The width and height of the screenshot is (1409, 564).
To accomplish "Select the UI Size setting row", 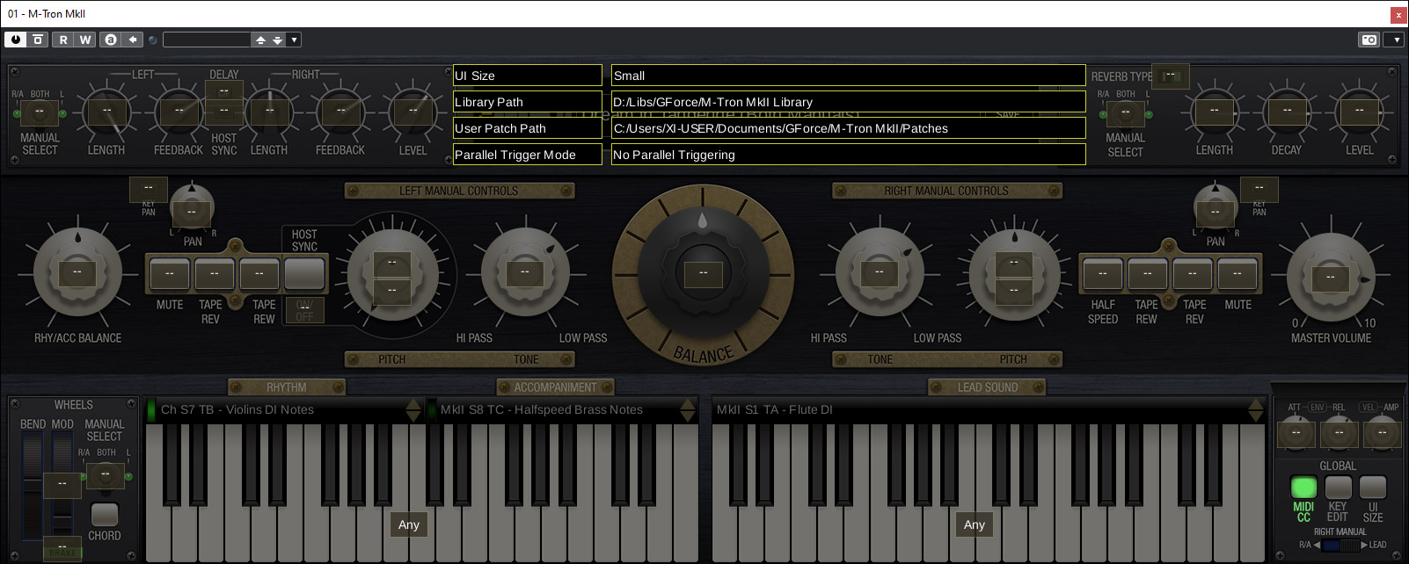I will (527, 76).
